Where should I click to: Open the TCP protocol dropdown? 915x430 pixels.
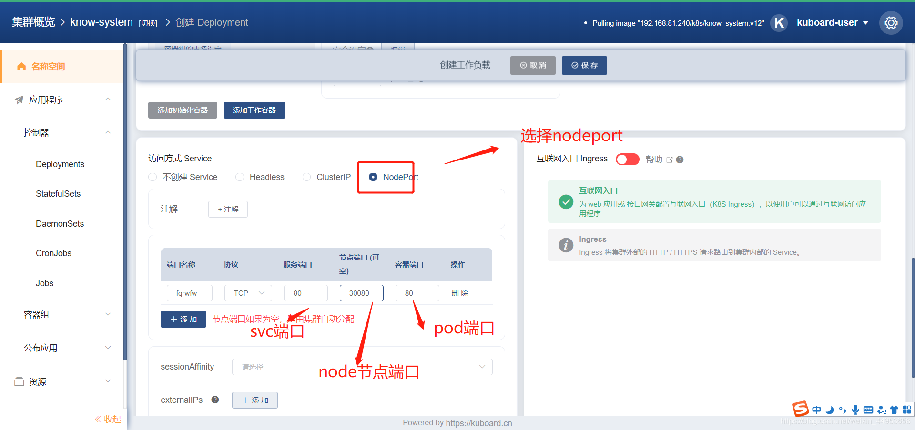248,293
